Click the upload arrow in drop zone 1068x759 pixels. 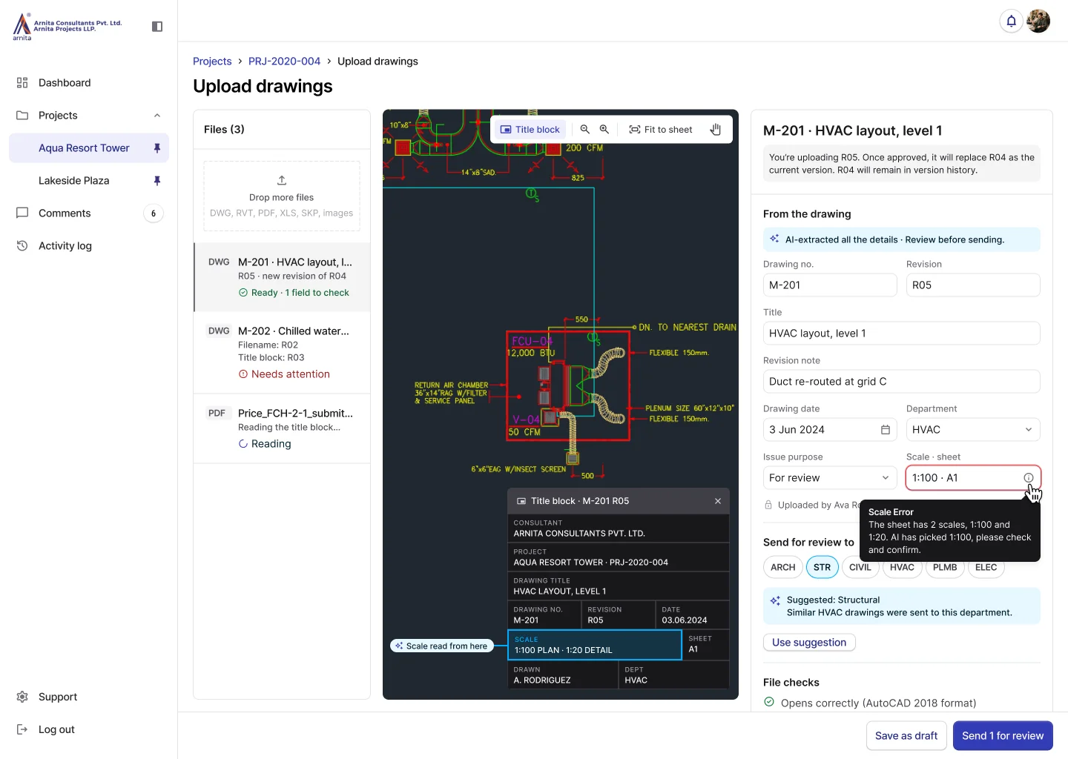pyautogui.click(x=282, y=180)
